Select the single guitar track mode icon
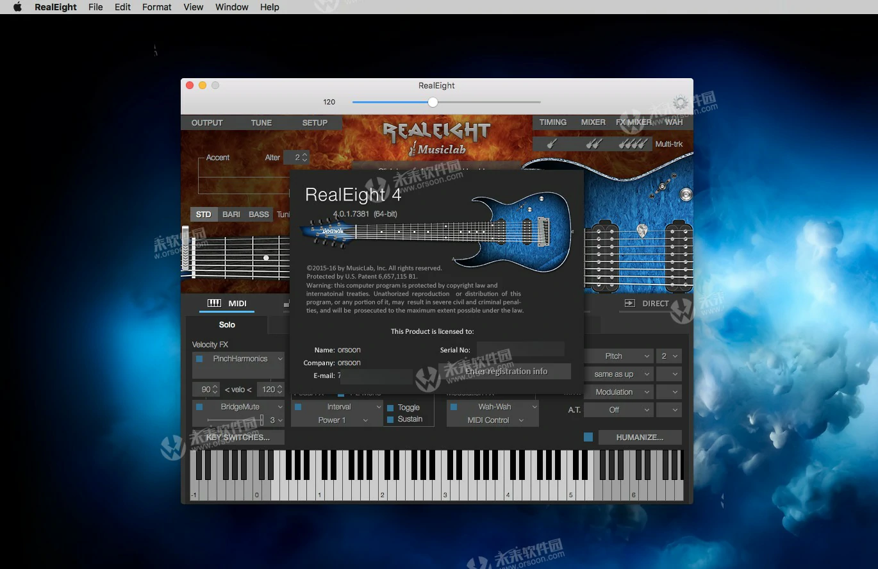The width and height of the screenshot is (878, 569). pos(552,144)
